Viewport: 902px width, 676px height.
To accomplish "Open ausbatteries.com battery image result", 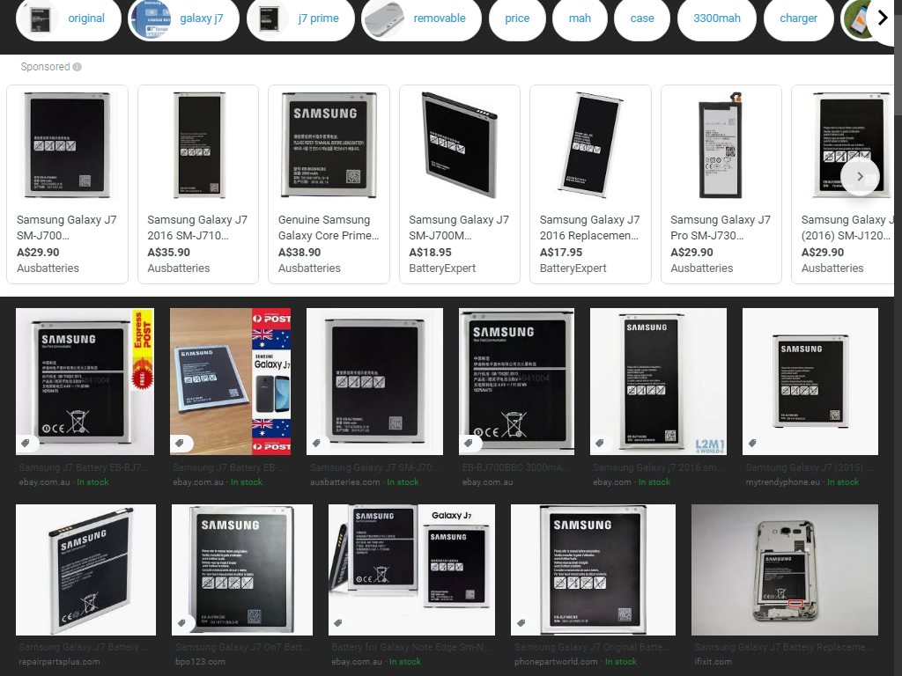I will tap(374, 382).
